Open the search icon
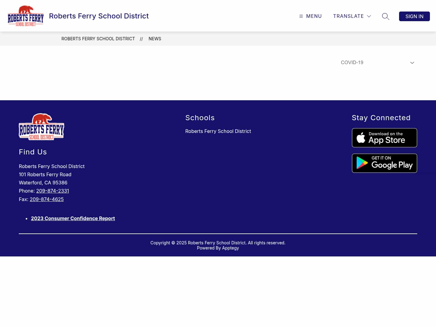Image resolution: width=436 pixels, height=327 pixels. tap(385, 16)
